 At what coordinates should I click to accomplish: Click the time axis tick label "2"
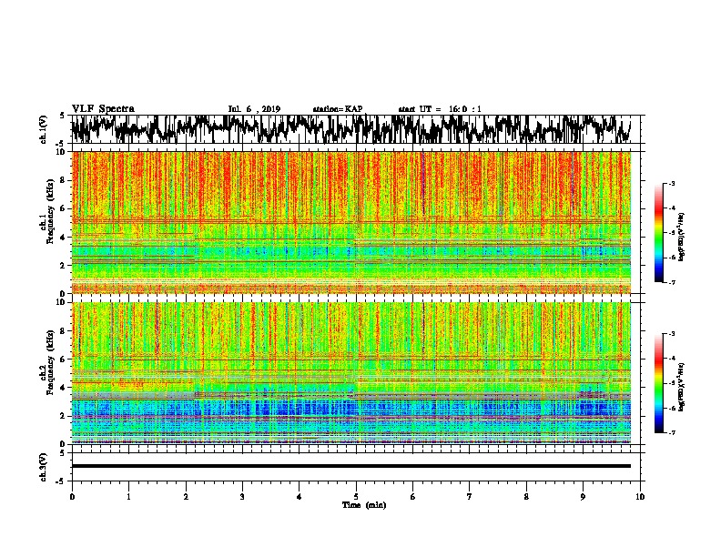click(x=186, y=497)
